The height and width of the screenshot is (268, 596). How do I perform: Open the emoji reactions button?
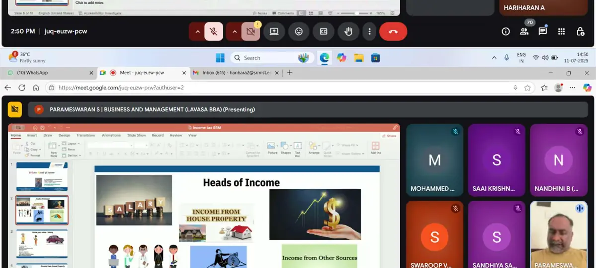298,31
